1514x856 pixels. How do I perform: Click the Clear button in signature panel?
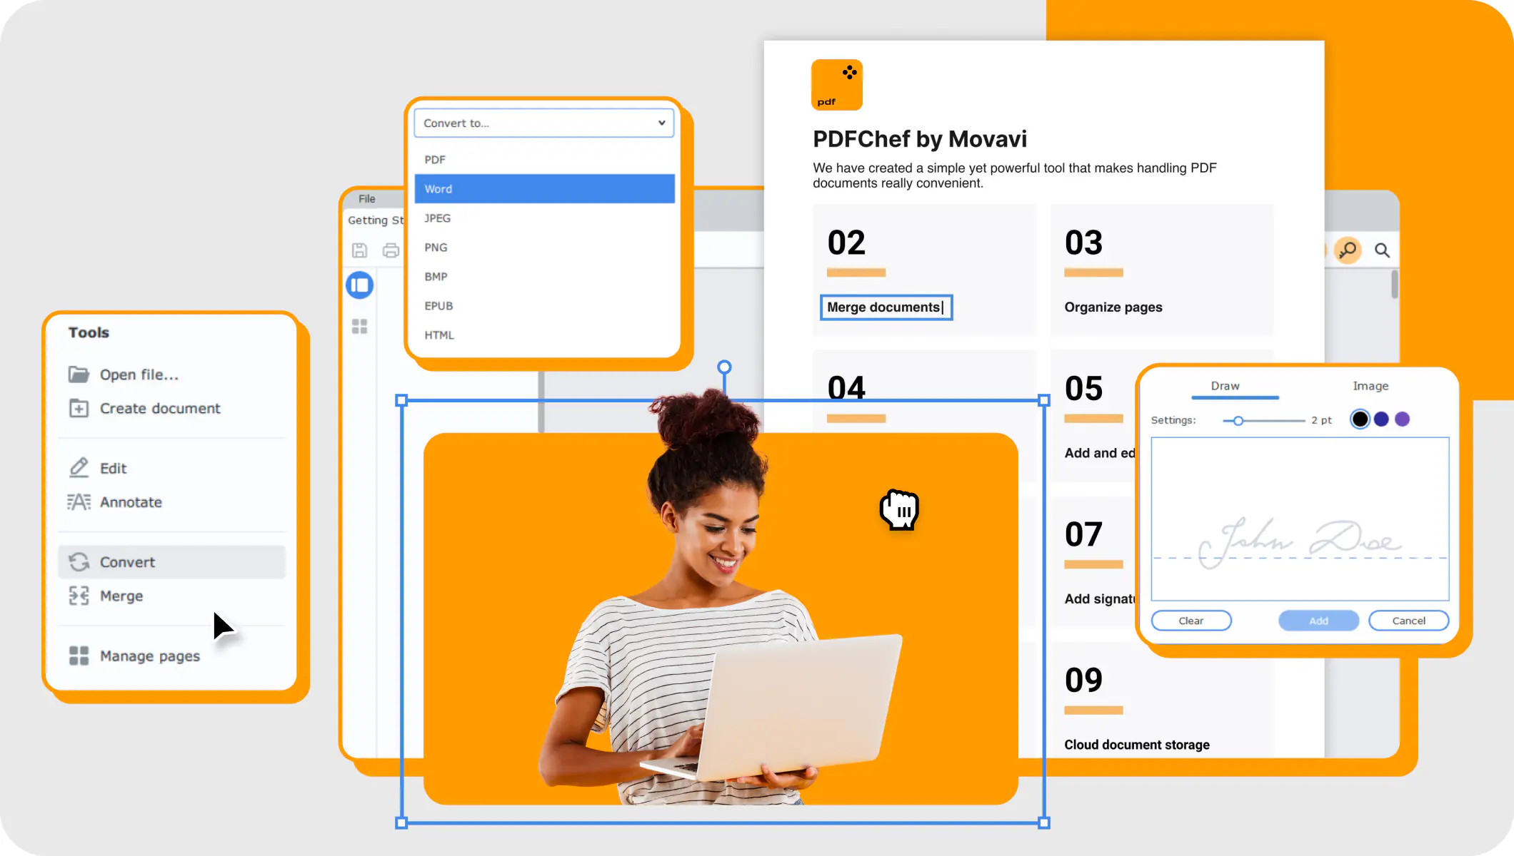pyautogui.click(x=1190, y=620)
